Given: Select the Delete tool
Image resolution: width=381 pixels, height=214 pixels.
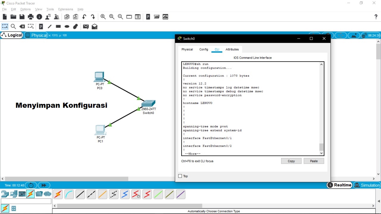Looking at the screenshot, I should pyautogui.click(x=22, y=26).
